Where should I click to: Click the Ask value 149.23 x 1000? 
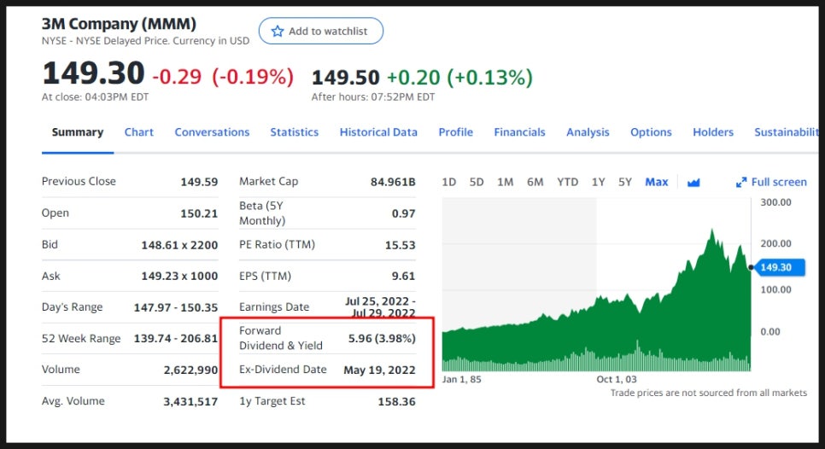coord(179,276)
